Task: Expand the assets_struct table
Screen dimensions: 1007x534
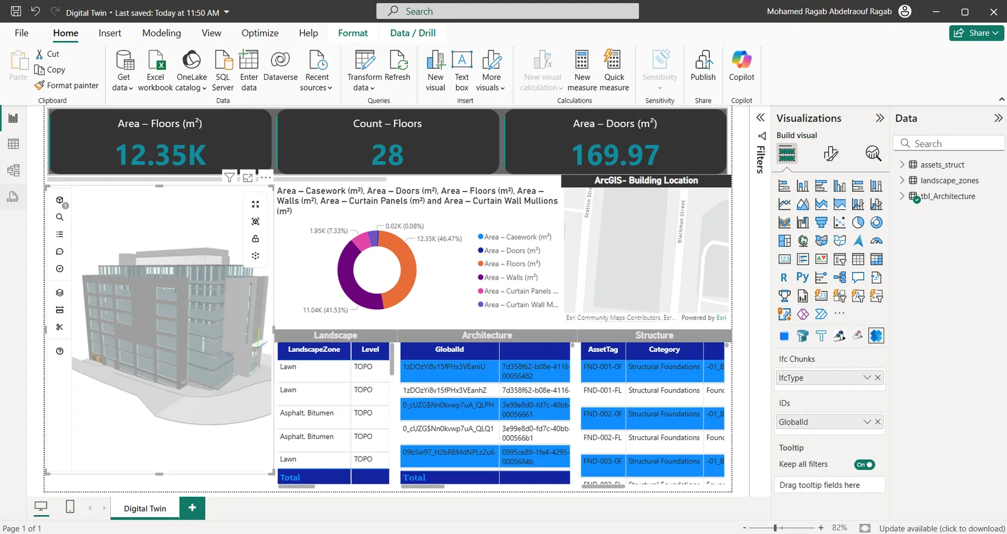Action: click(x=902, y=164)
